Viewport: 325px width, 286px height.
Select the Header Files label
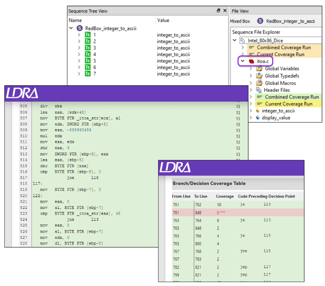277,90
